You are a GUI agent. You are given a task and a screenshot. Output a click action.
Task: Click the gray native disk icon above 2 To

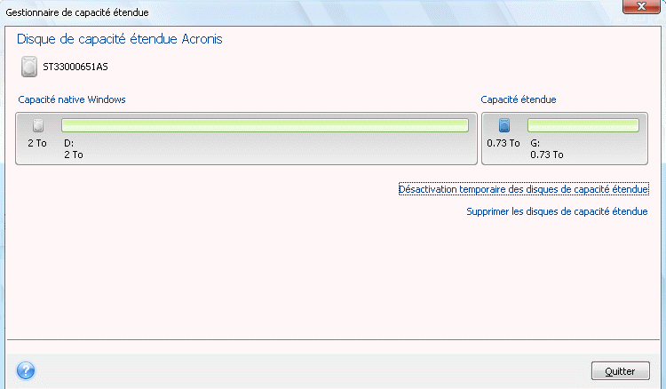coord(38,125)
